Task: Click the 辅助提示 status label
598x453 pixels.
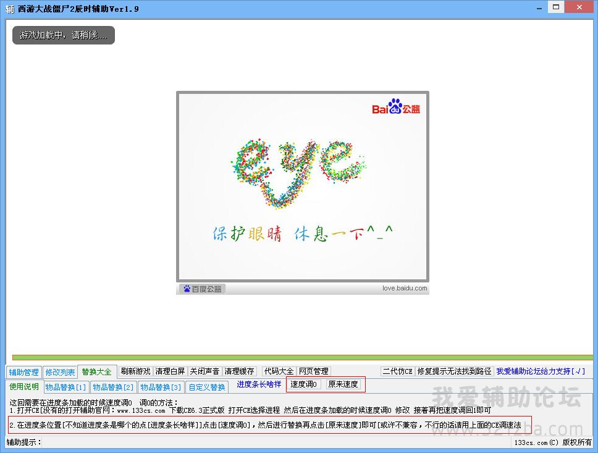Action: point(24,442)
